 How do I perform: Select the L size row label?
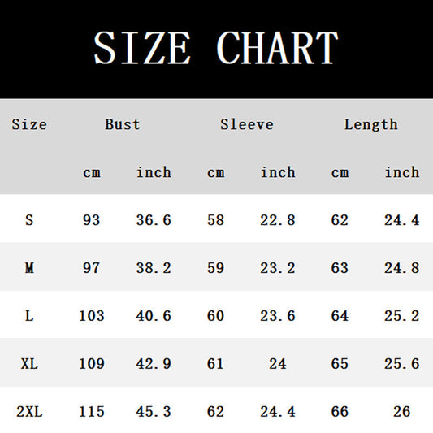tap(29, 316)
